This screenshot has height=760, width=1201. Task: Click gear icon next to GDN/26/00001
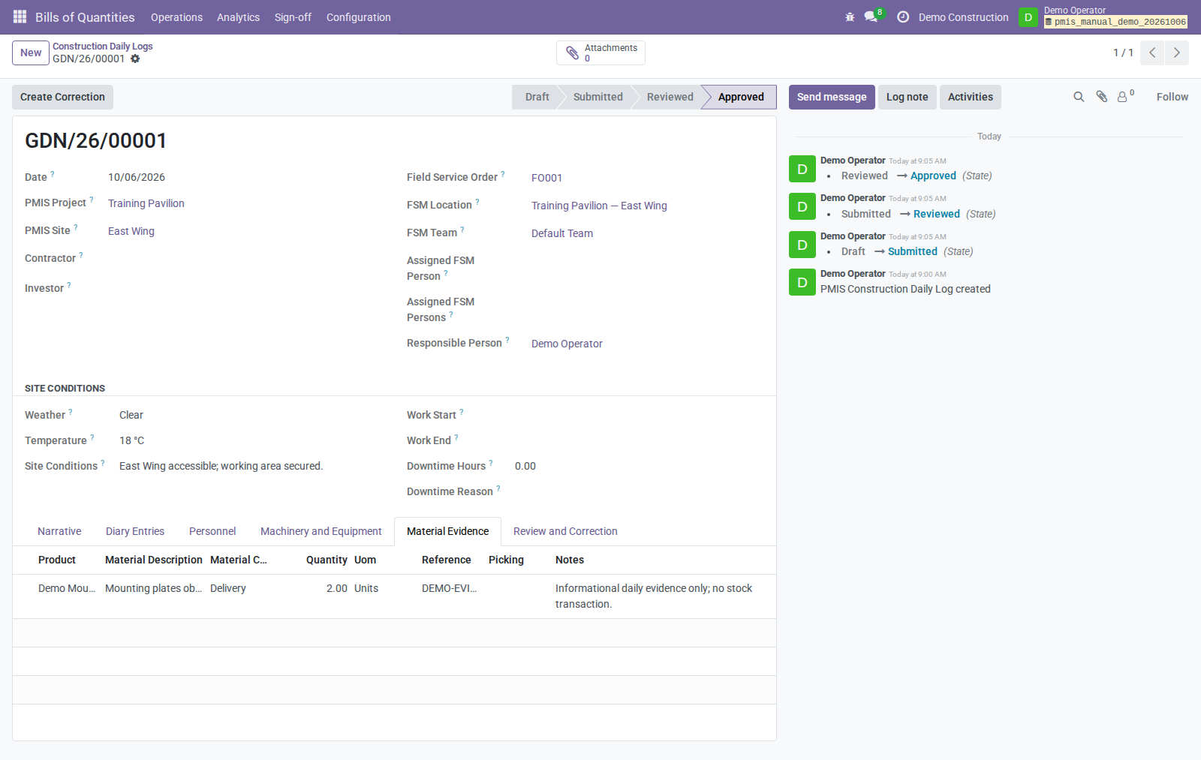pyautogui.click(x=135, y=59)
